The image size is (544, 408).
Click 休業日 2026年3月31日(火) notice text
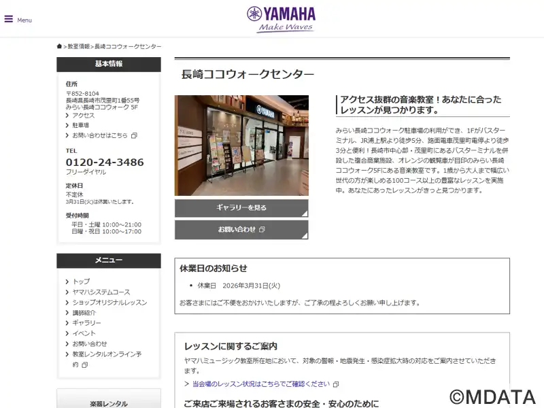coord(239,286)
